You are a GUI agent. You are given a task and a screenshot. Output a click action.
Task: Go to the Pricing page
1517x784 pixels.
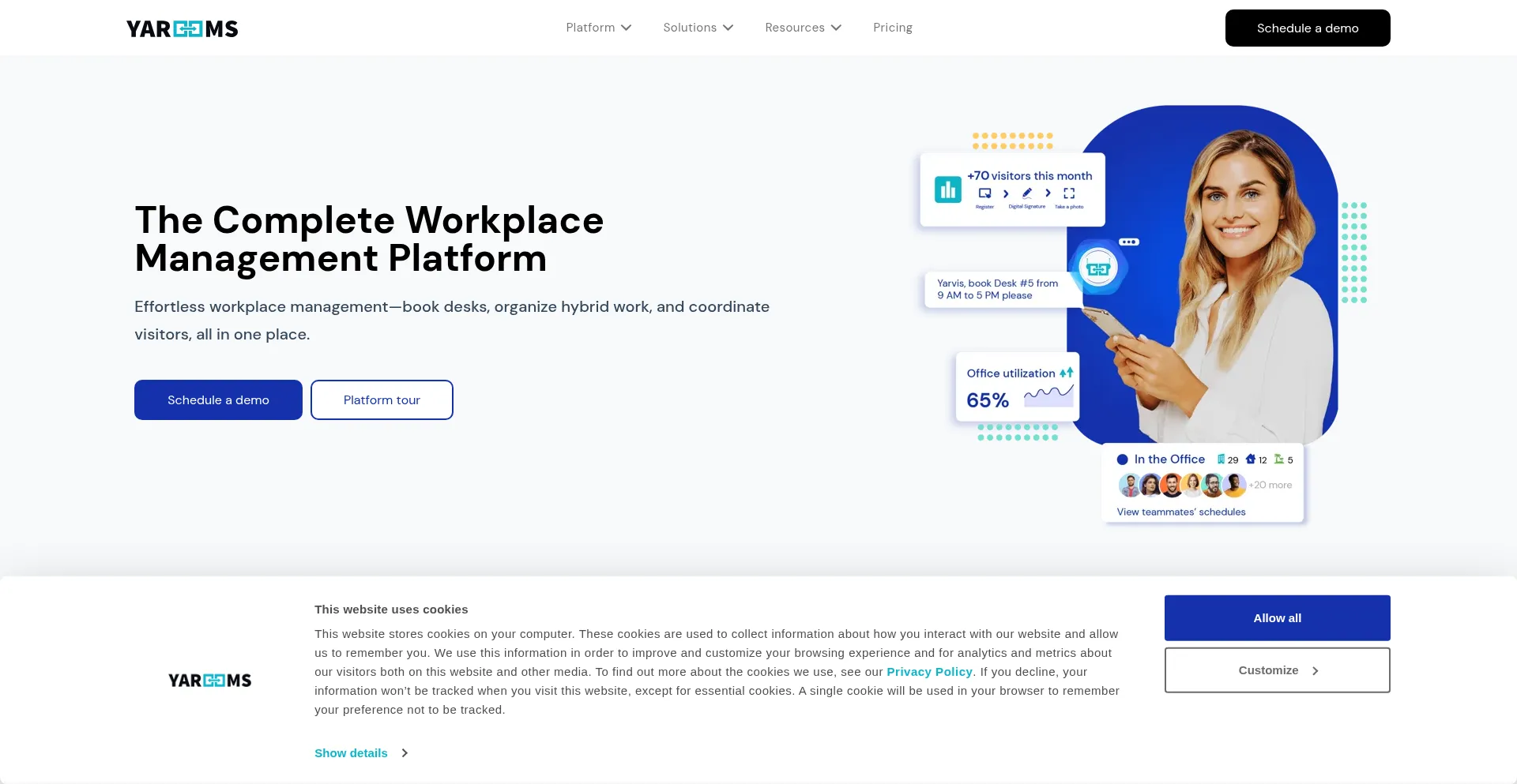[x=892, y=28]
